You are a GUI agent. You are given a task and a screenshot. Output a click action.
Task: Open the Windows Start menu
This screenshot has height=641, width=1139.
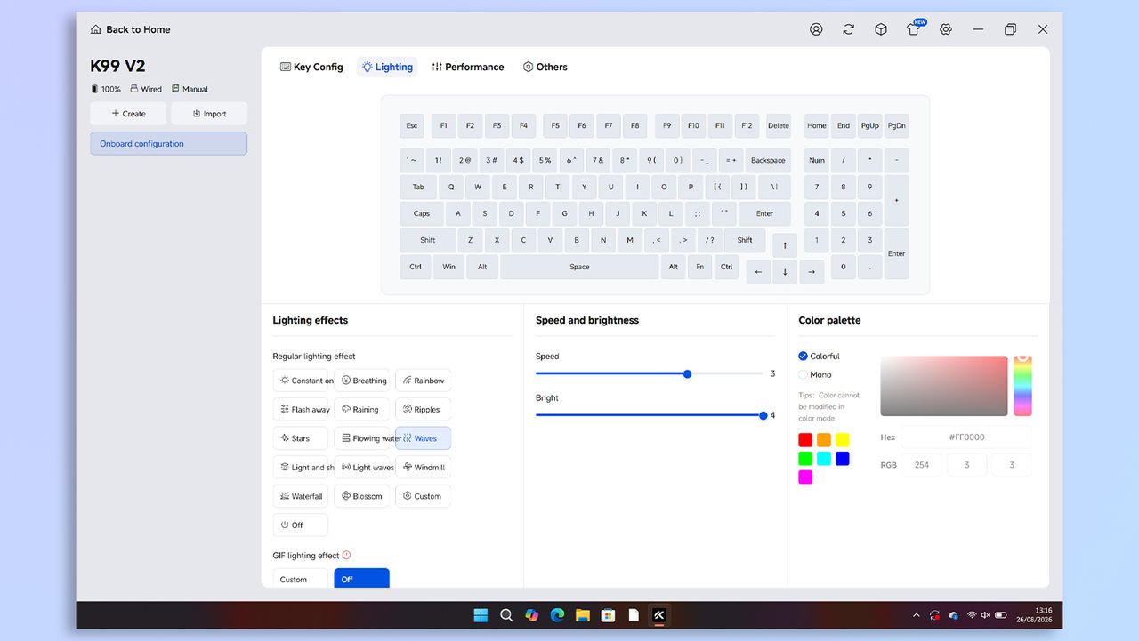tap(481, 615)
